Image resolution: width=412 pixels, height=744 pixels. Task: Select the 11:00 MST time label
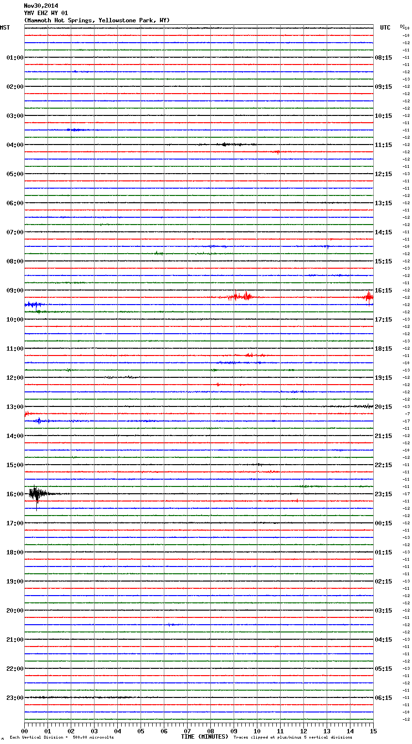(15, 349)
